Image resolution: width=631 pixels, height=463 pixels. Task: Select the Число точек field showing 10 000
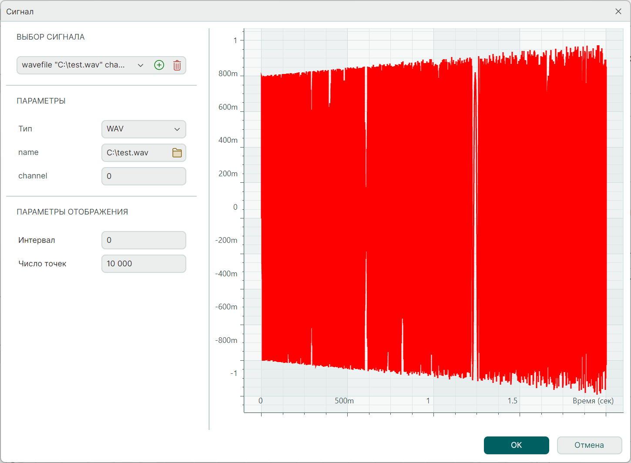[x=144, y=264]
